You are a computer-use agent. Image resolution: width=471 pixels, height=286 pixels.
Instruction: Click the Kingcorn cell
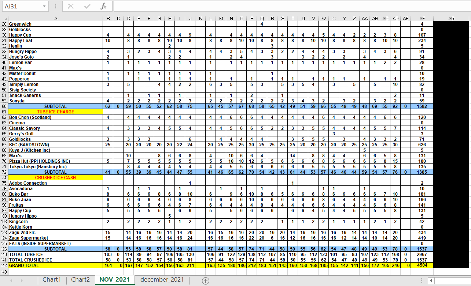(x=55, y=222)
